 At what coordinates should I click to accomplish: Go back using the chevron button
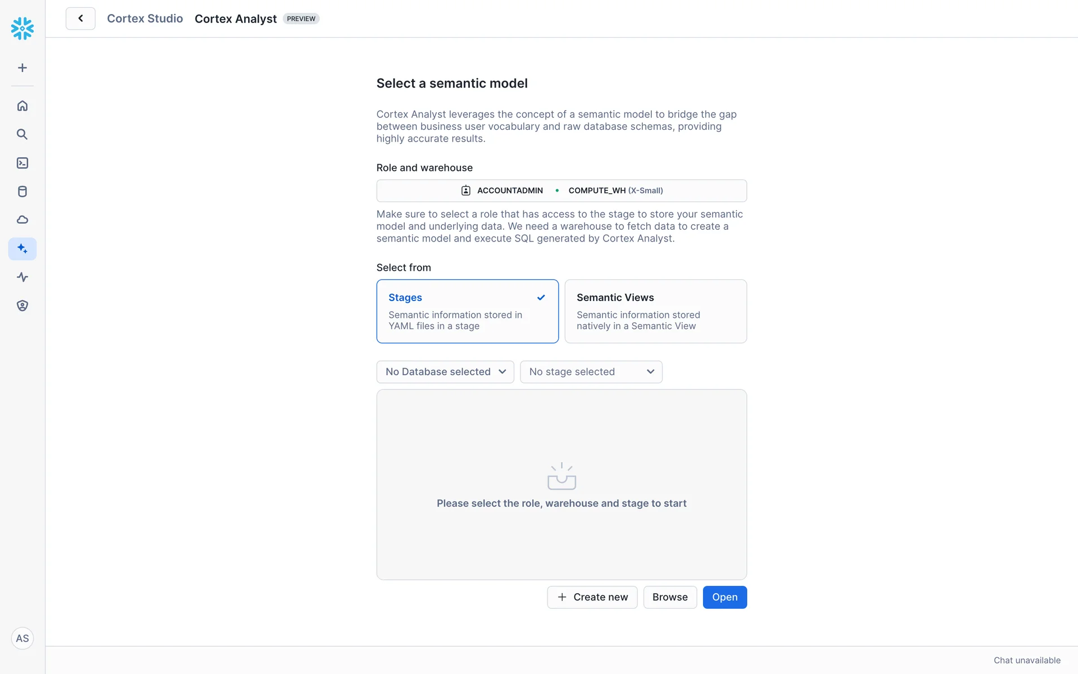point(80,19)
